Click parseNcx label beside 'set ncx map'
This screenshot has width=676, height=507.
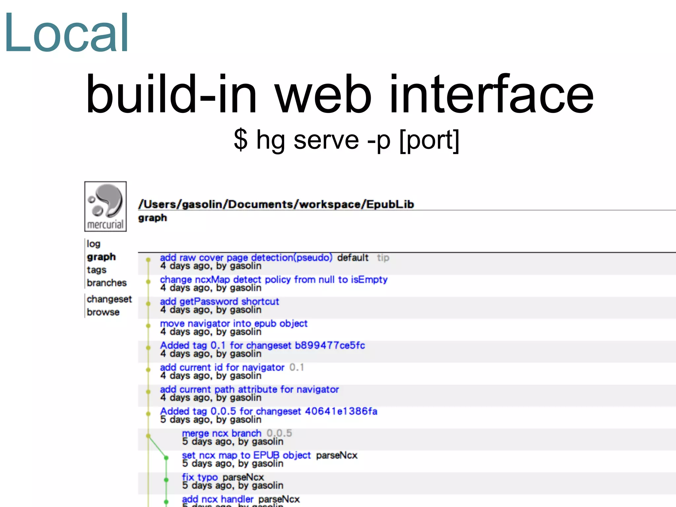point(337,455)
